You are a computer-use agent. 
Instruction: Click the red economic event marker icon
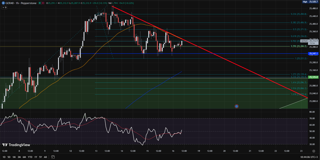[x=237, y=106]
